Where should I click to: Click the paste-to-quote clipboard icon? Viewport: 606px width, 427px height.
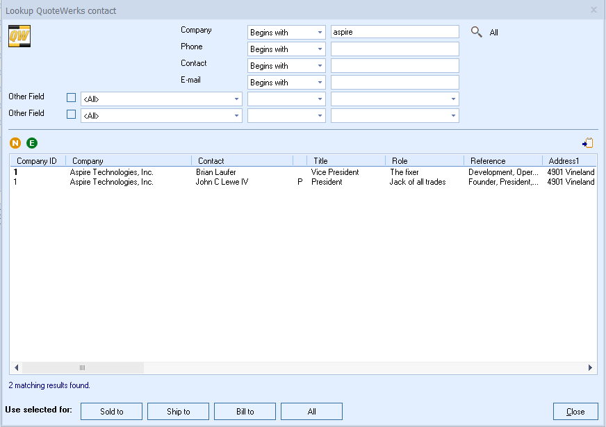point(587,142)
